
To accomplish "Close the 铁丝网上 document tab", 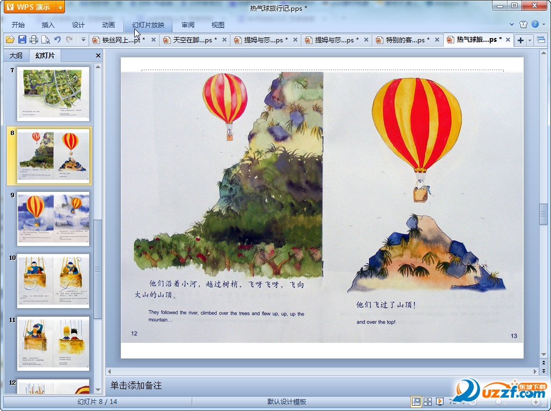I will click(154, 40).
